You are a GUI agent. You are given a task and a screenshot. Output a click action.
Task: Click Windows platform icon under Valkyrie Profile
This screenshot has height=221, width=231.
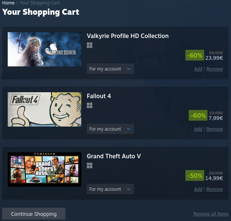pos(90,45)
